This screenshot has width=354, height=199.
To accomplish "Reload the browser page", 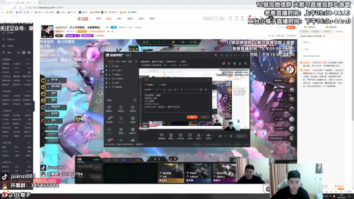I will [x=15, y=8].
